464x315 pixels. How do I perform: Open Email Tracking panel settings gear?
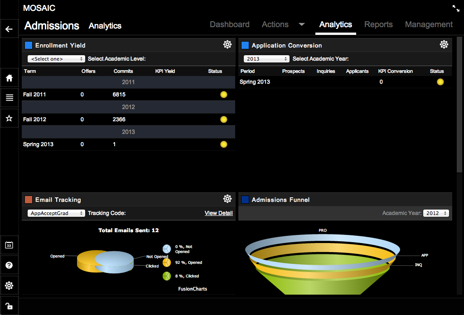[x=227, y=199]
